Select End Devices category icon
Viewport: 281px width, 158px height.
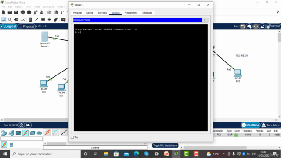(x=11, y=133)
